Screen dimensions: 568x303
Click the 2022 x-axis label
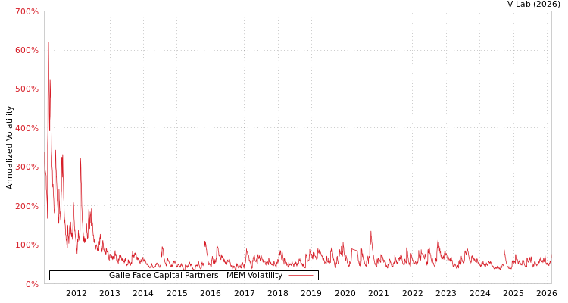click(413, 293)
